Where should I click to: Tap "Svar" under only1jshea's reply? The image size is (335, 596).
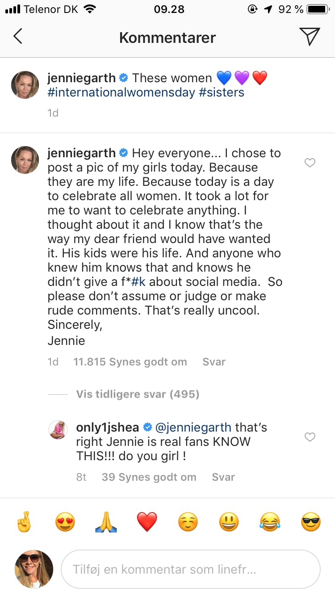pos(223,477)
